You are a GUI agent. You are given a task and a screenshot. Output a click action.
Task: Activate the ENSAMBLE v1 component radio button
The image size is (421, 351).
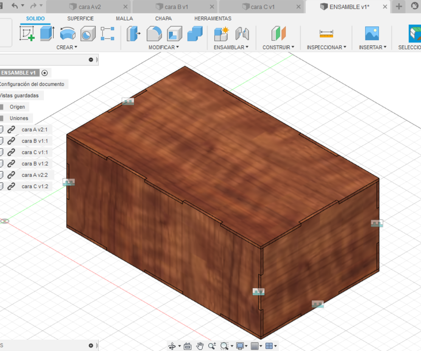[45, 73]
